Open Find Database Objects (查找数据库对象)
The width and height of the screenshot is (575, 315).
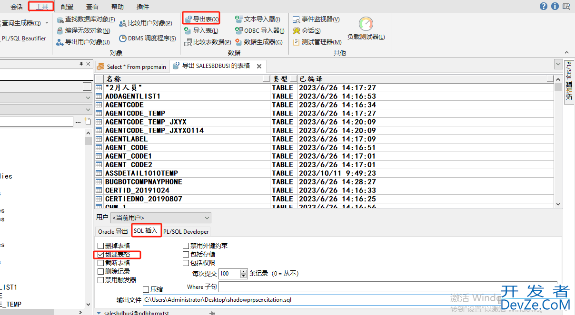(86, 19)
